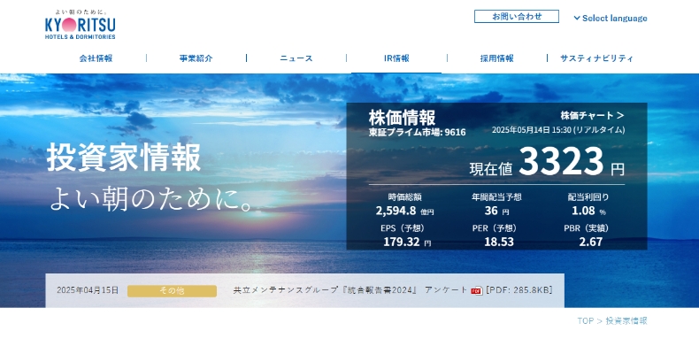This screenshot has width=699, height=354.
Task: Open the 株価チャート link
Action: pos(592,115)
